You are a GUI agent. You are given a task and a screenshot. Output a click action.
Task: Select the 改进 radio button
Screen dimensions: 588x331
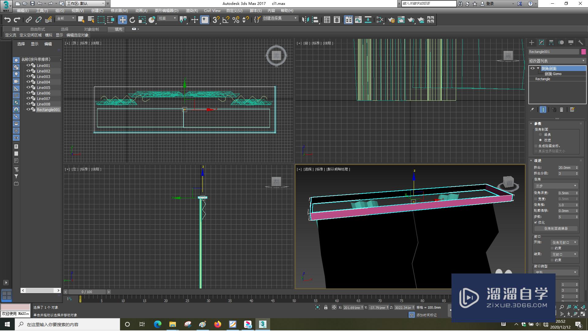(x=541, y=140)
